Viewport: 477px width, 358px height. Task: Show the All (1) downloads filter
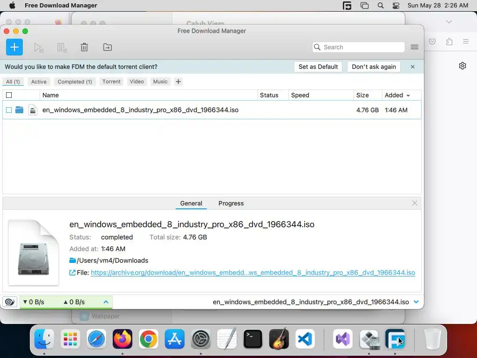13,82
